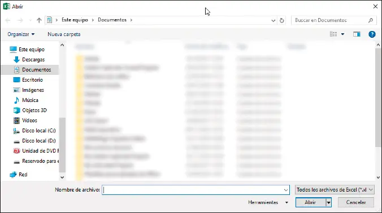Go up one folder level
Screen dimensions: 382x213
point(39,20)
